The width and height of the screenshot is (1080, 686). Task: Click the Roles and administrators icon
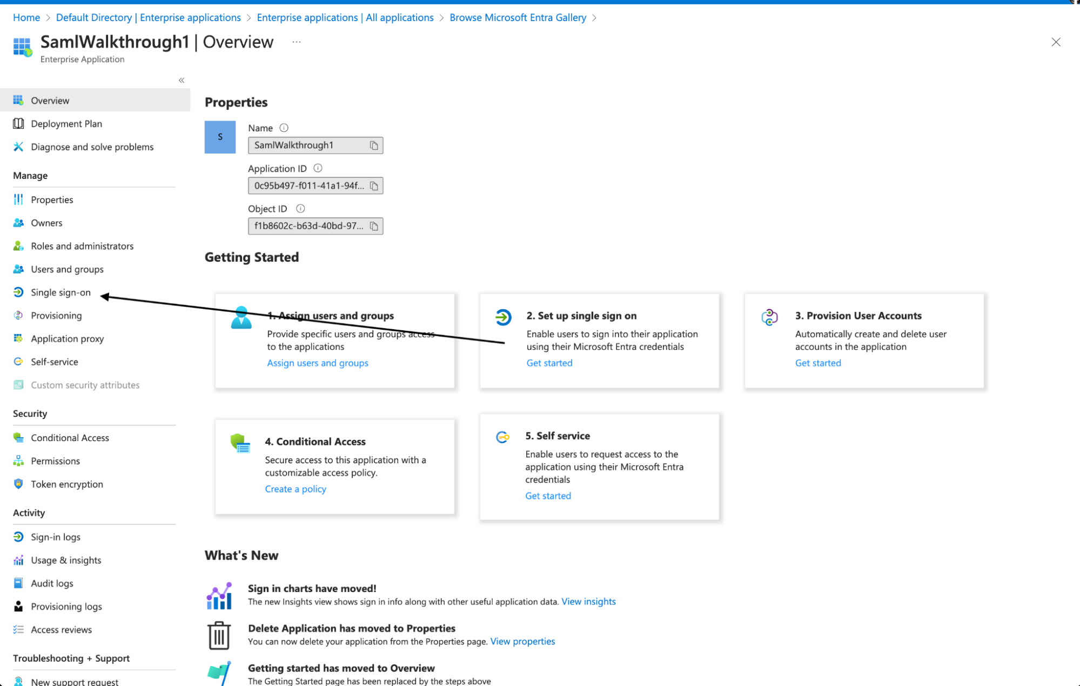(18, 246)
